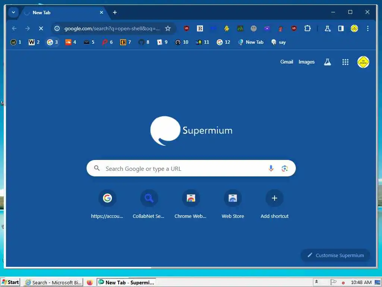The width and height of the screenshot is (382, 287).
Task: Launch Firefox from the taskbar
Action: point(90,283)
